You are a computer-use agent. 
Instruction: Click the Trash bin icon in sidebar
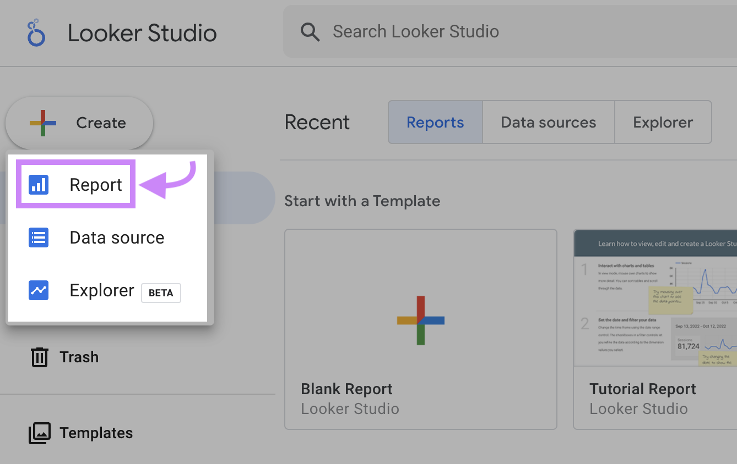(39, 356)
